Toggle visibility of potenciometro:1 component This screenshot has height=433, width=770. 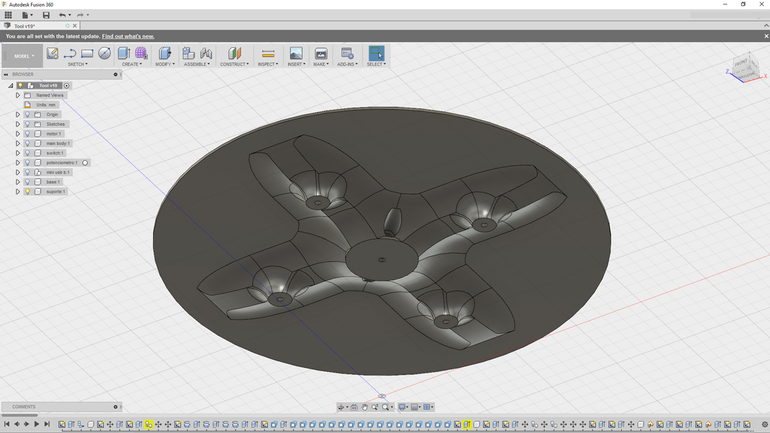[x=27, y=163]
